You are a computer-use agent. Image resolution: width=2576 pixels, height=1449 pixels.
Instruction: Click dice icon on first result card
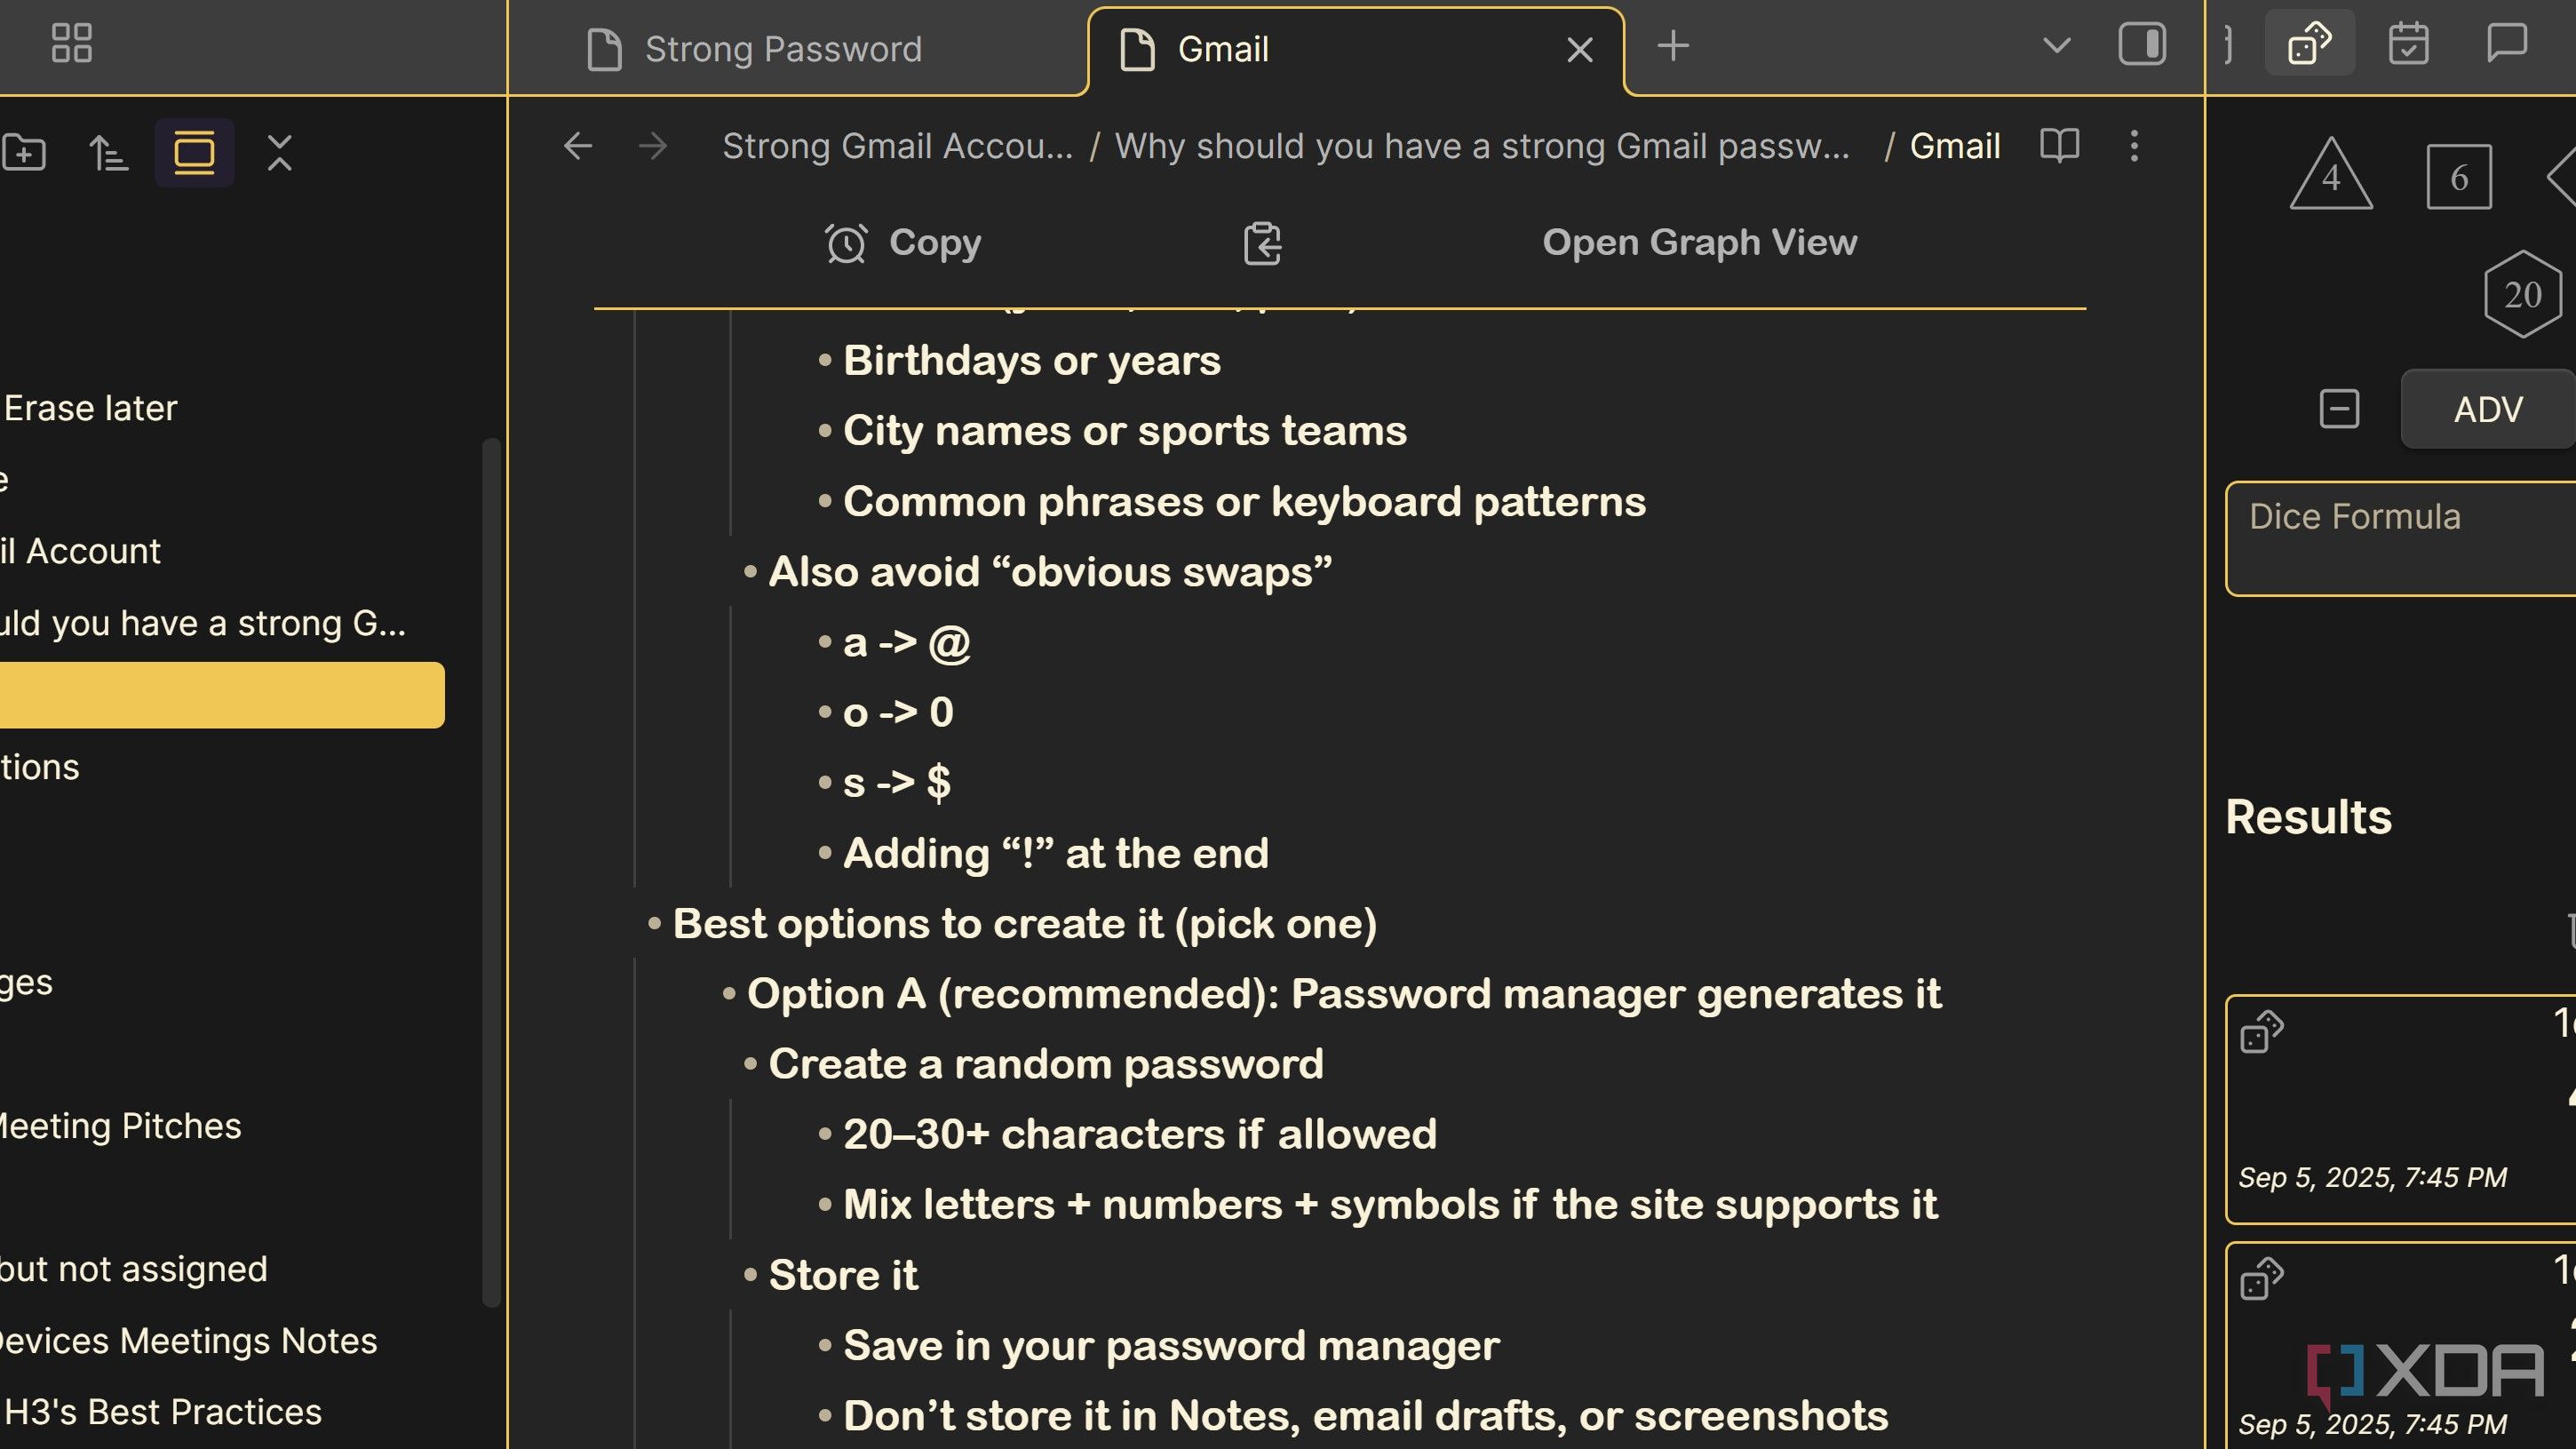pos(2261,1032)
